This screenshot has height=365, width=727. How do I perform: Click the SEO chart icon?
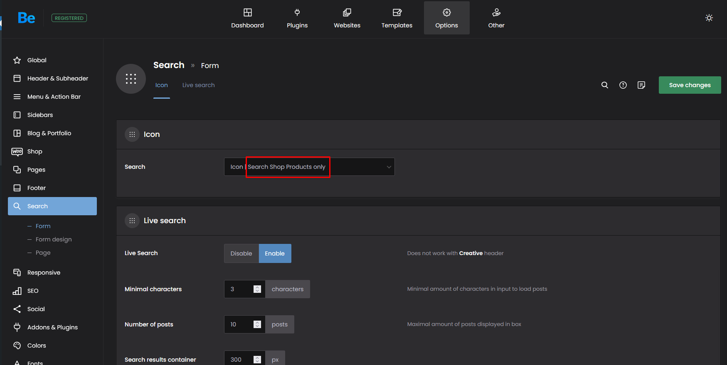[17, 291]
